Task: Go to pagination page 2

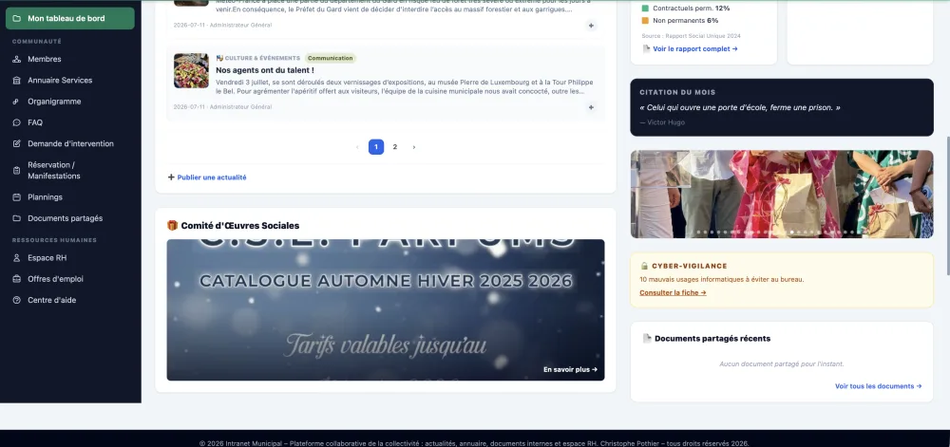Action: point(395,147)
